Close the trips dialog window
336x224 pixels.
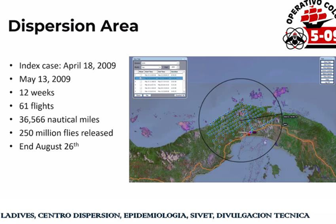[185, 59]
